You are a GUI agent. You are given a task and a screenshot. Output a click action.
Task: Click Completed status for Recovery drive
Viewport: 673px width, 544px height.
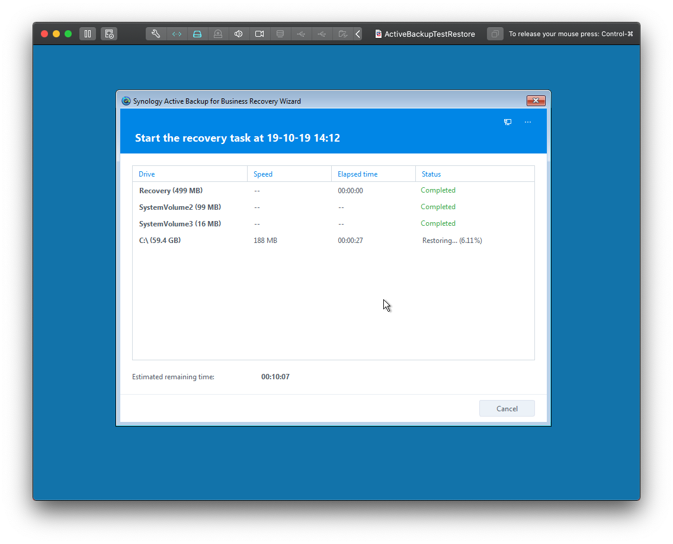pos(438,190)
